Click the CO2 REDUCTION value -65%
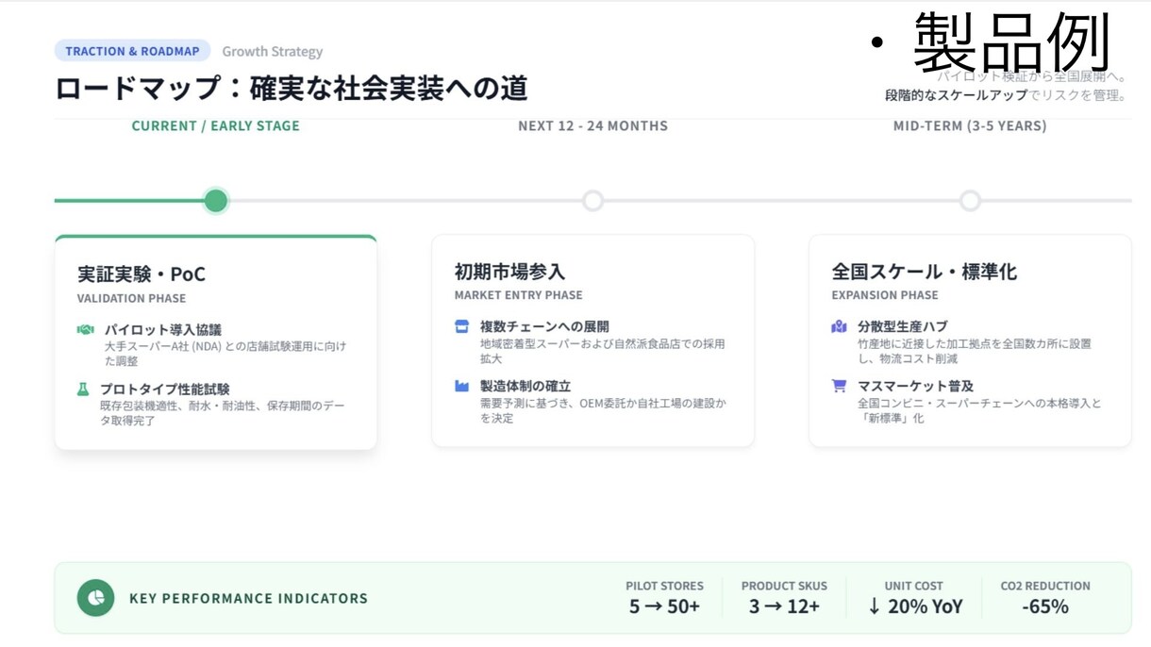 [1045, 606]
